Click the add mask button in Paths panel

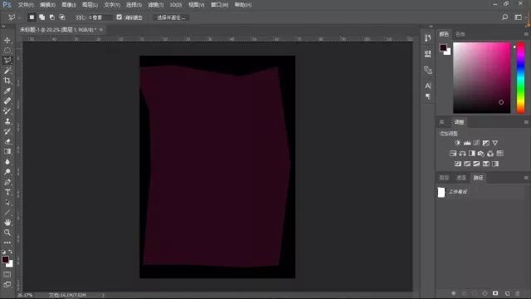coord(495,293)
